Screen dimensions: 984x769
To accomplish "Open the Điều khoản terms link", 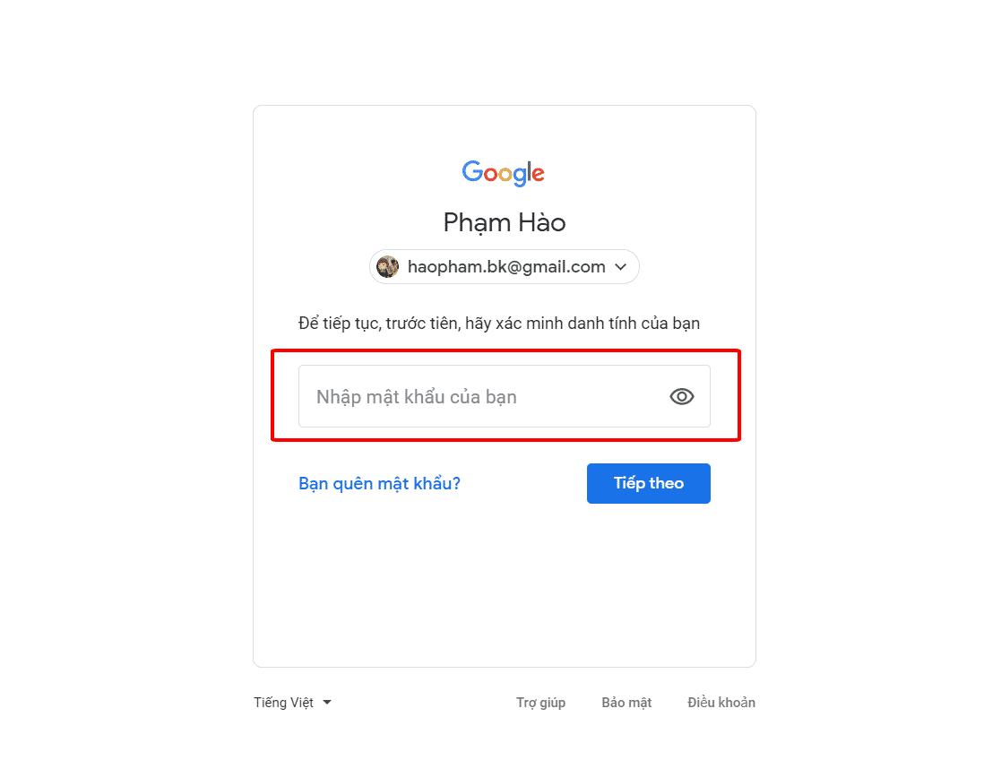I will [721, 703].
